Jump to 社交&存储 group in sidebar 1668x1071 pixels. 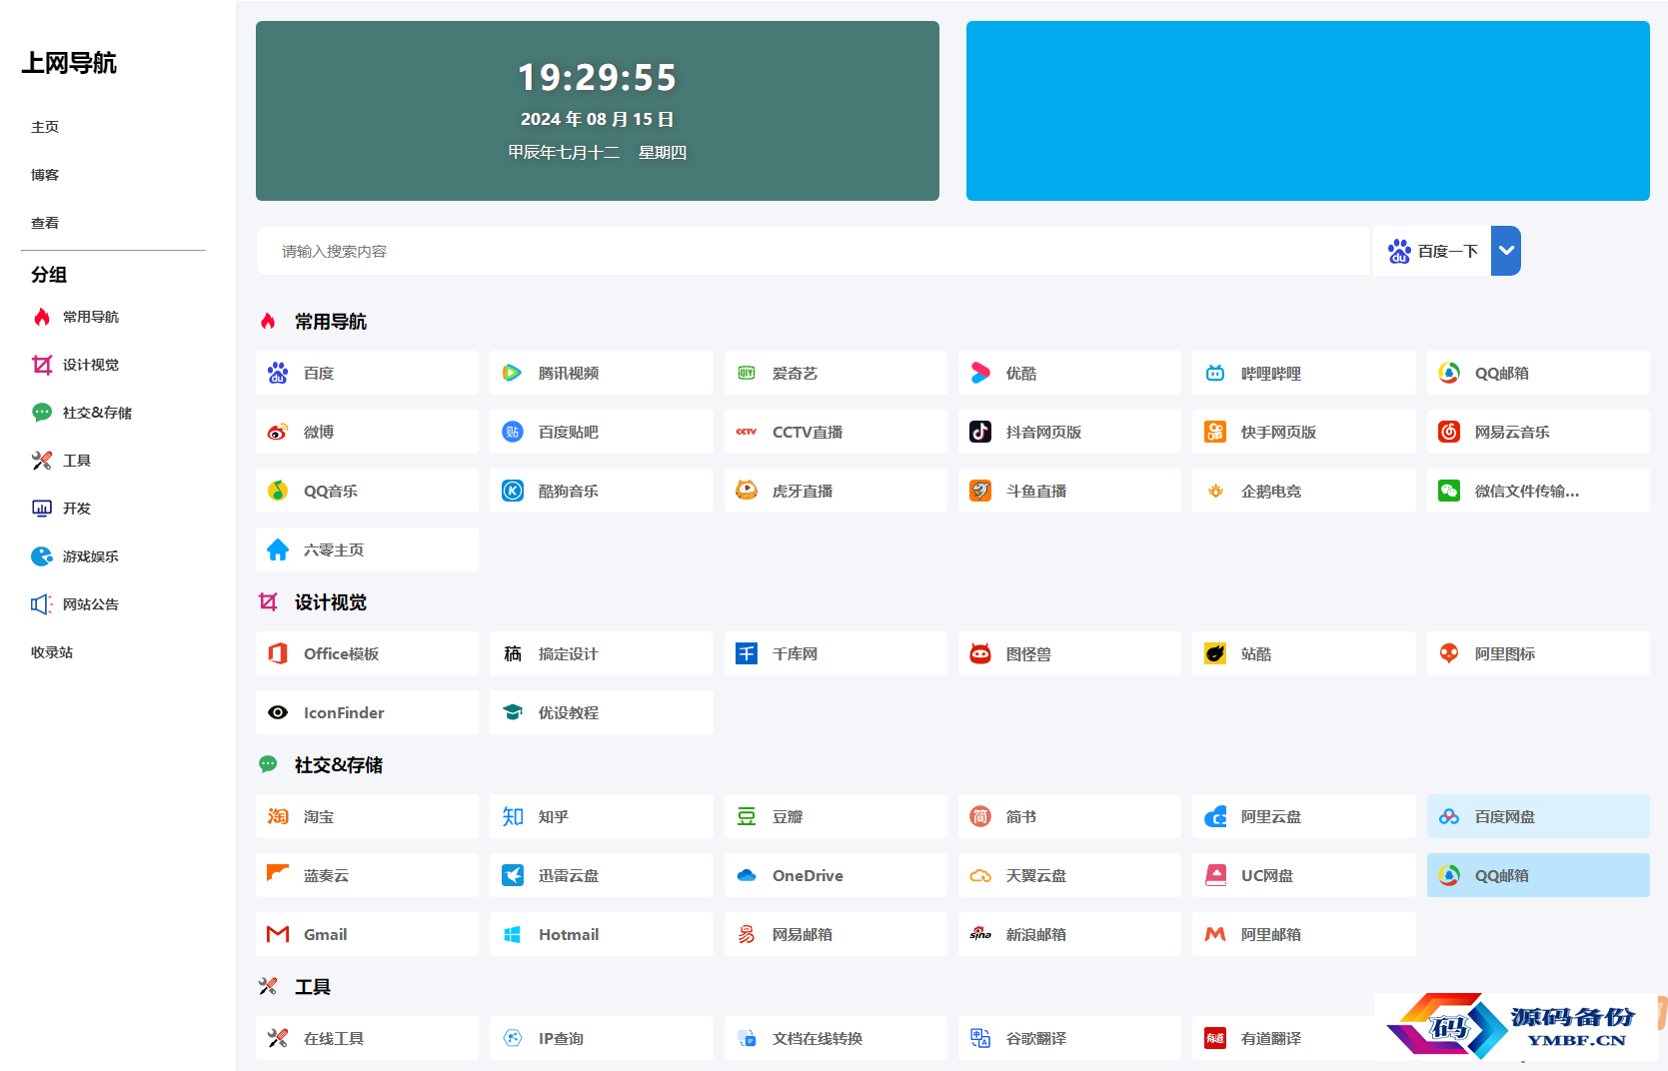(82, 413)
